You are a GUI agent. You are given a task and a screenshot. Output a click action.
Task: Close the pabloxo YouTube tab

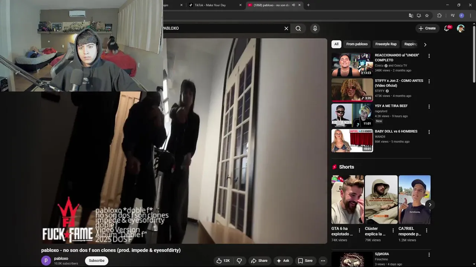(299, 5)
